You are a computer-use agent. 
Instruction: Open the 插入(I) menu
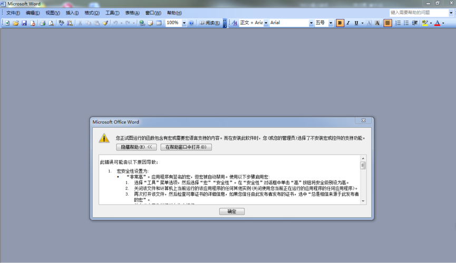pyautogui.click(x=72, y=13)
